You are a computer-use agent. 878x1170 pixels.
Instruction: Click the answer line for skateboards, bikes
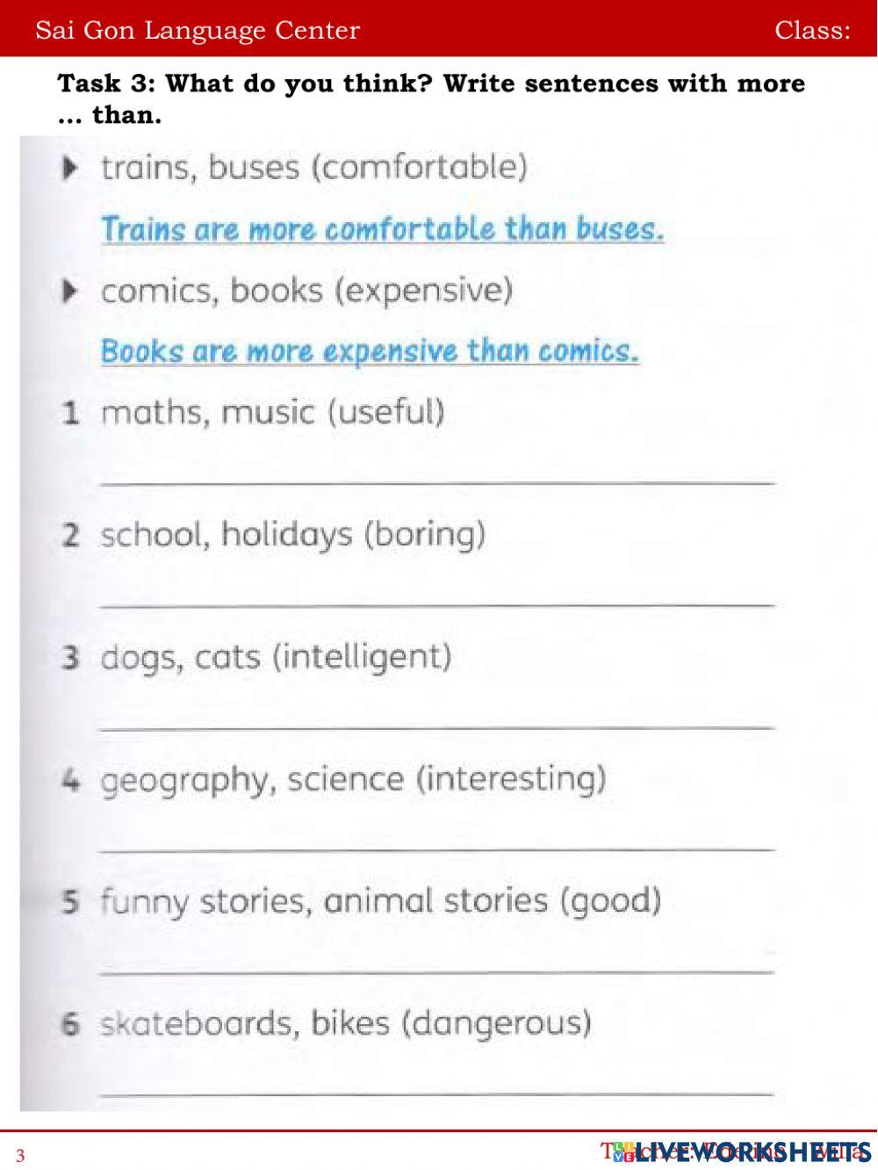point(437,1082)
